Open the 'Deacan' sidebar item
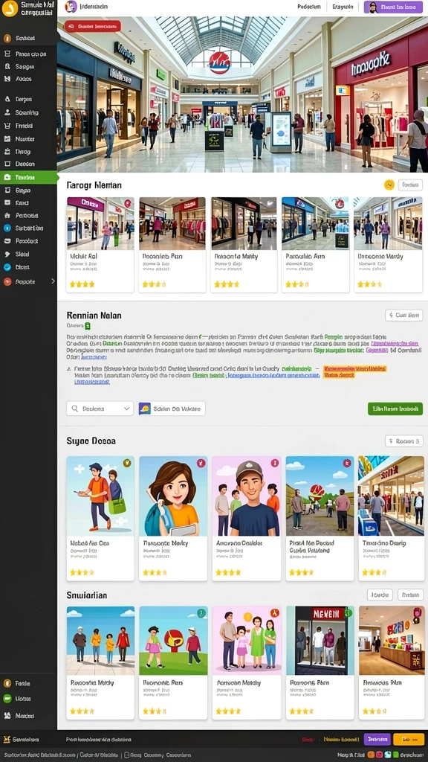This screenshot has height=762, width=428. pyautogui.click(x=28, y=164)
